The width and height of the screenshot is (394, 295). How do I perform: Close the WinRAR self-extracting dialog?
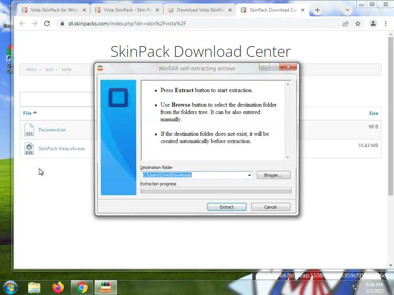coord(288,66)
